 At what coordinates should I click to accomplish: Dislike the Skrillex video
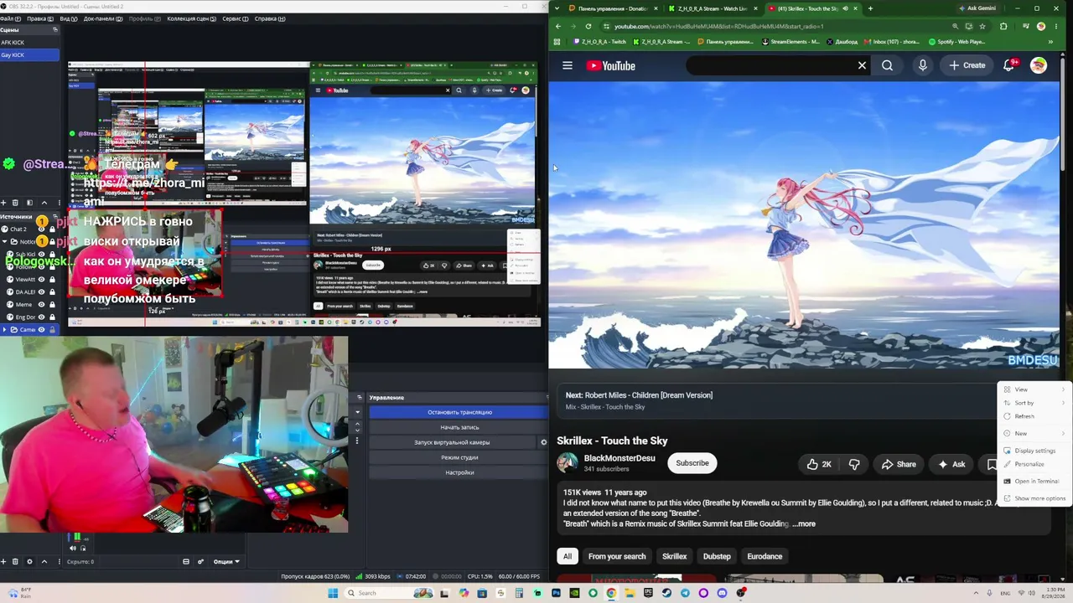pos(854,464)
